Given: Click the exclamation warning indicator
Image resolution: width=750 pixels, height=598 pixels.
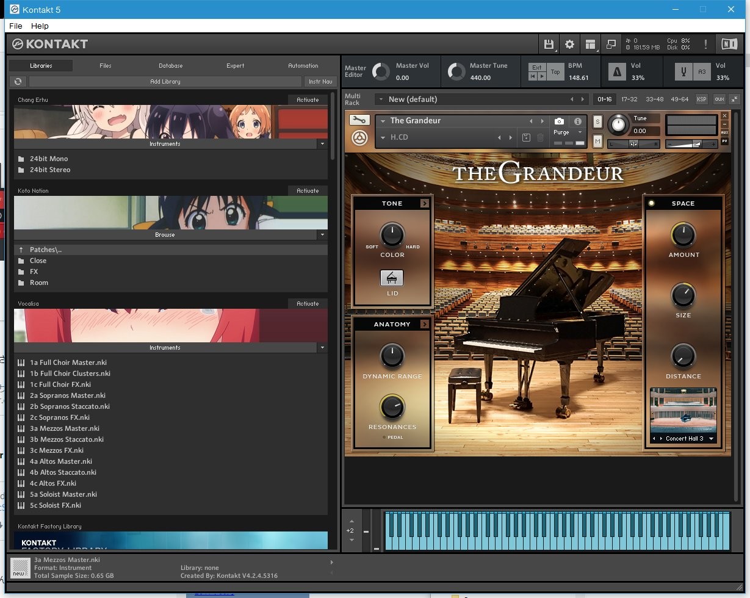Looking at the screenshot, I should 705,44.
